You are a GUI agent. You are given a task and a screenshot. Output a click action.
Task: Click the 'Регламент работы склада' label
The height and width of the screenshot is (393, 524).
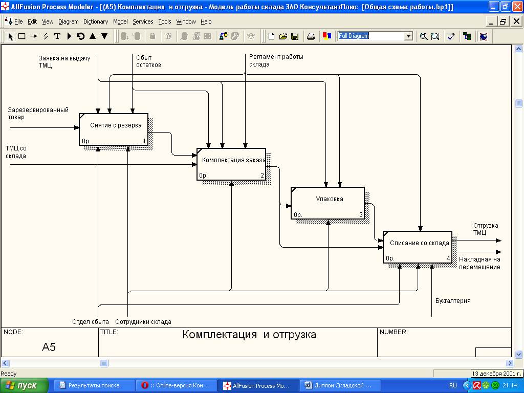tap(276, 60)
